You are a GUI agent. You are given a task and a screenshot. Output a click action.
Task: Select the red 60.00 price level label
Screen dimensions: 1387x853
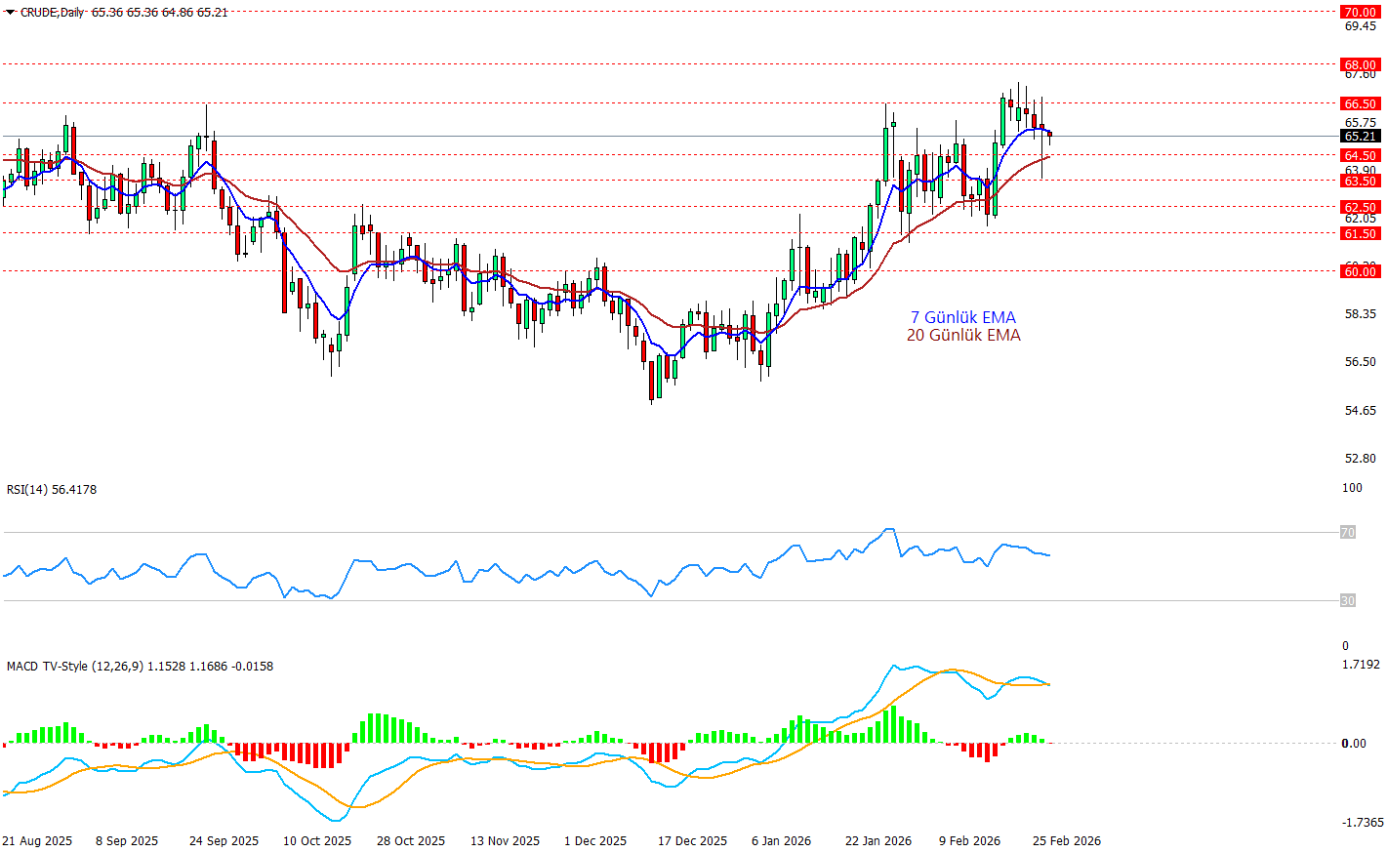(x=1360, y=271)
